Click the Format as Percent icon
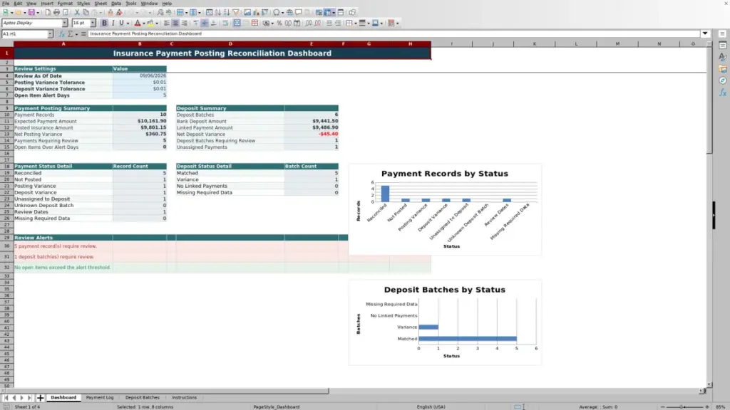The width and height of the screenshot is (730, 410). [279, 23]
